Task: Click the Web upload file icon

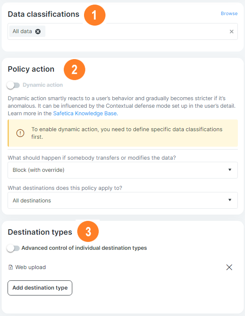Action: click(11, 267)
